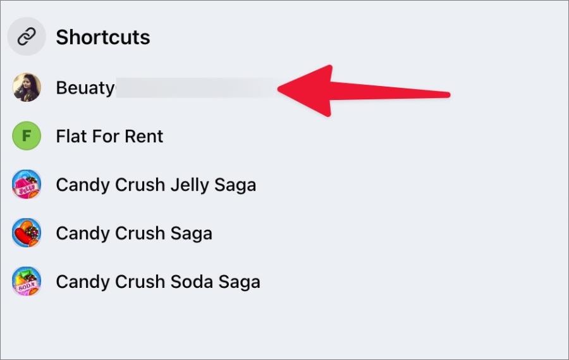569x360 pixels.
Task: Click the word Jelly in the shortcuts list
Action: pos(190,185)
